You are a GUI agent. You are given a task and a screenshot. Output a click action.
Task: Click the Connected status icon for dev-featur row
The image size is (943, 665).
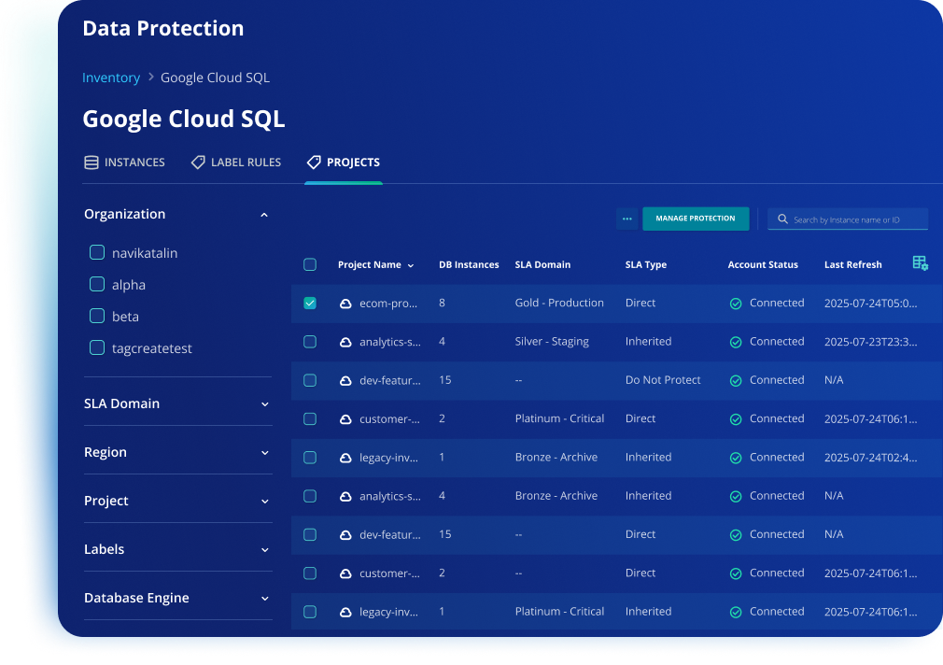[x=738, y=380]
